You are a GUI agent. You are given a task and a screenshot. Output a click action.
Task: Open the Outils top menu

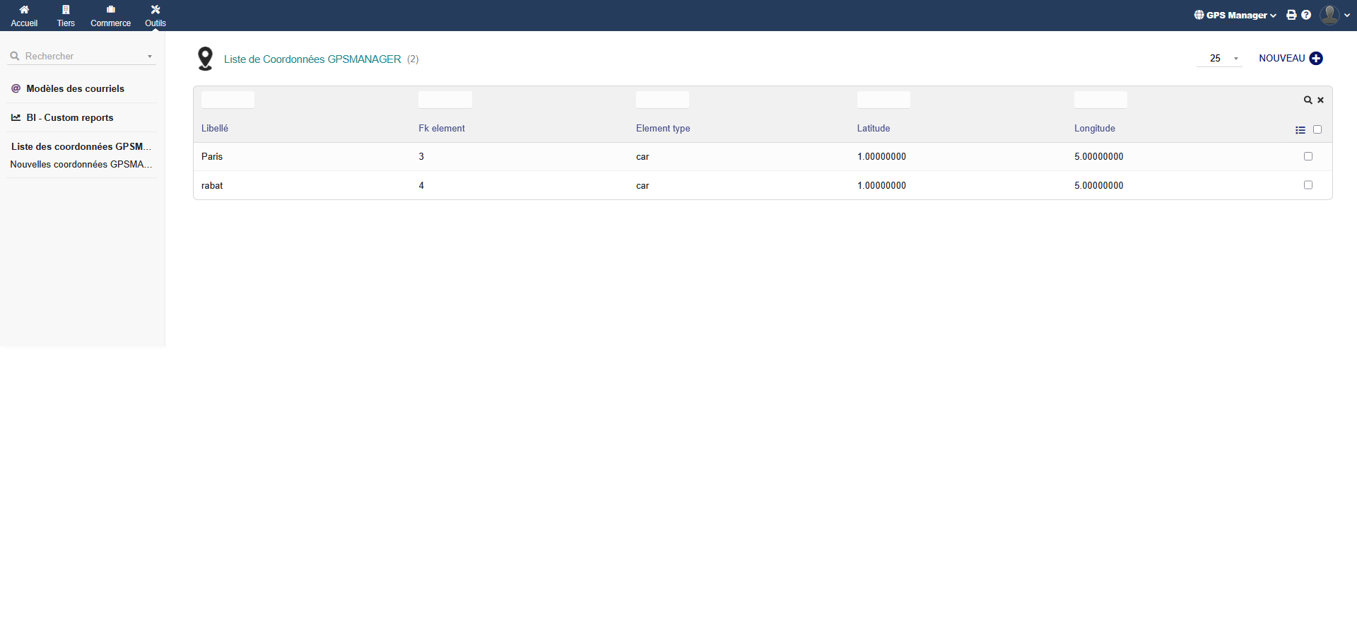[x=155, y=15]
